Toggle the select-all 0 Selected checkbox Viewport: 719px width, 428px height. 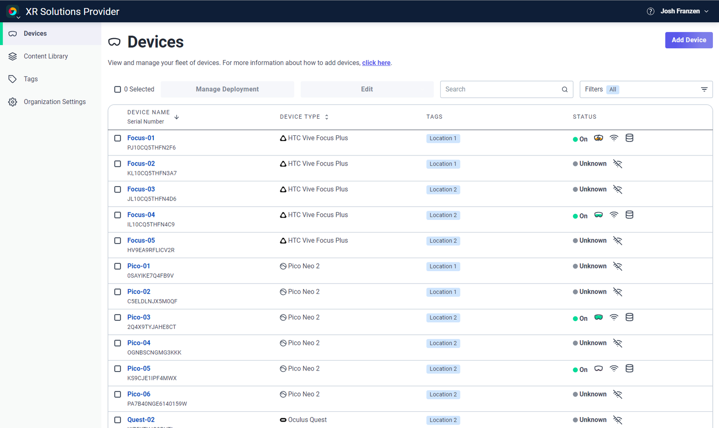click(117, 89)
